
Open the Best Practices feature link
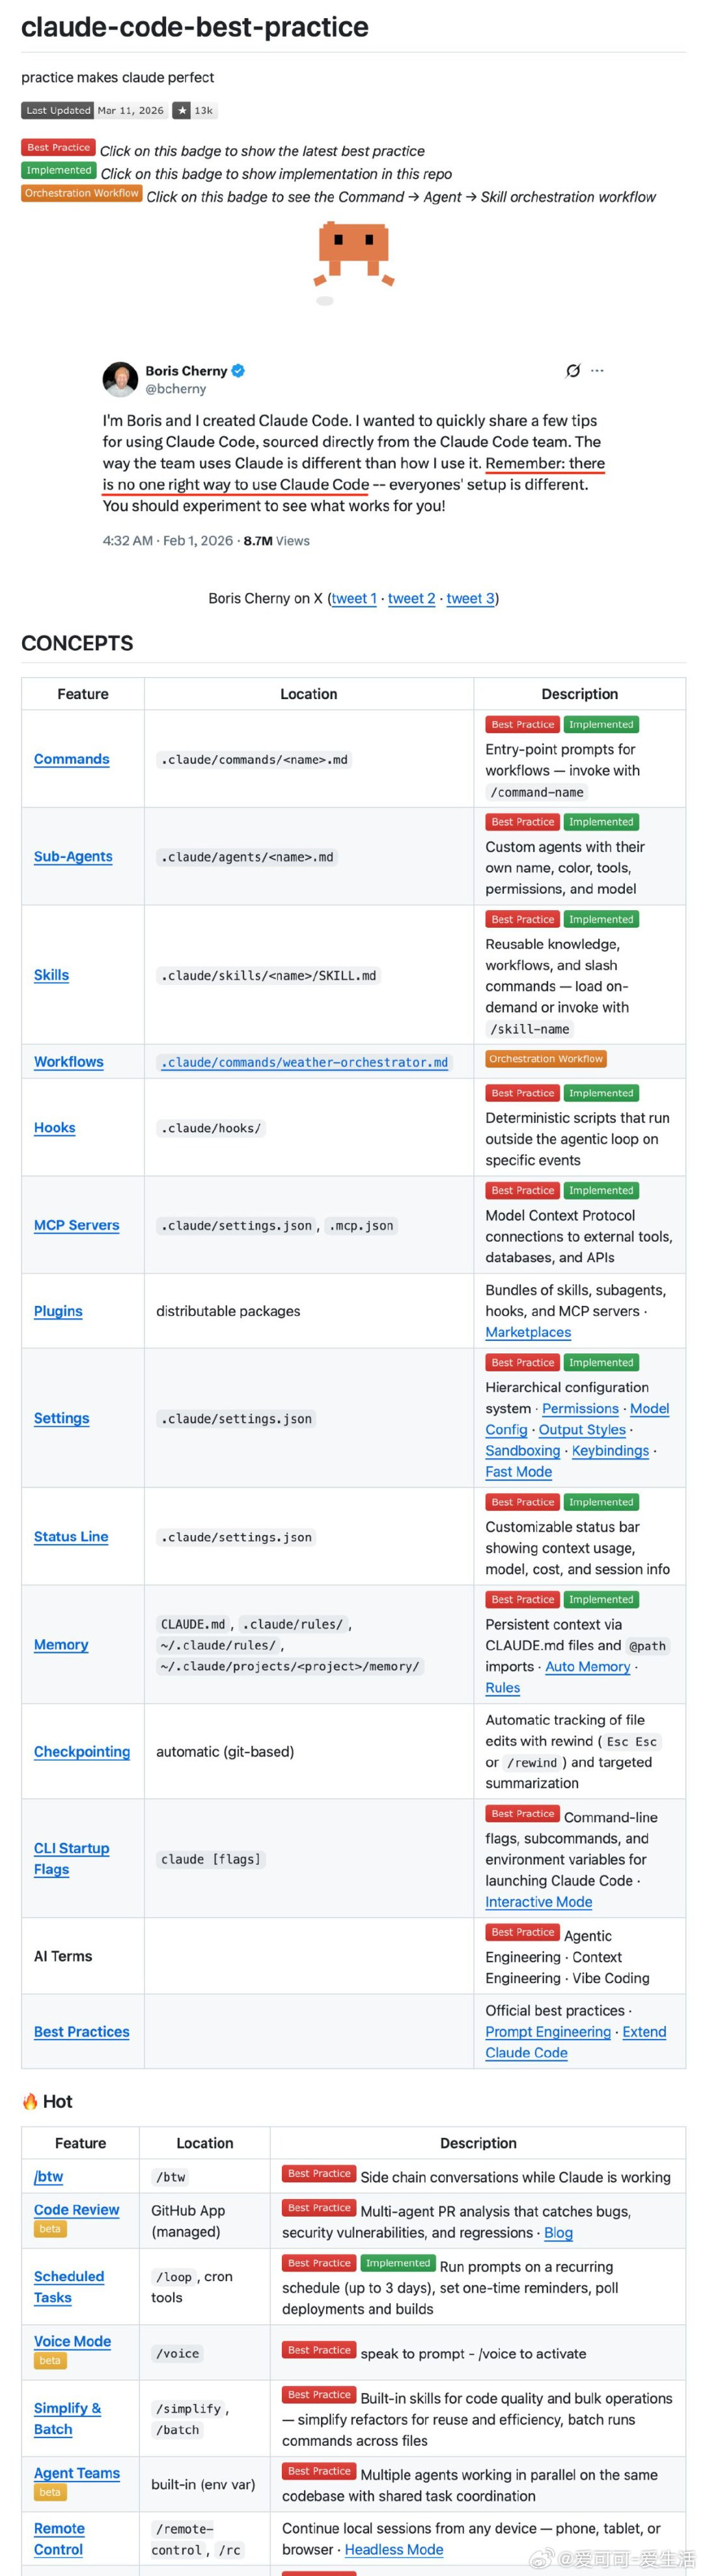(82, 2032)
